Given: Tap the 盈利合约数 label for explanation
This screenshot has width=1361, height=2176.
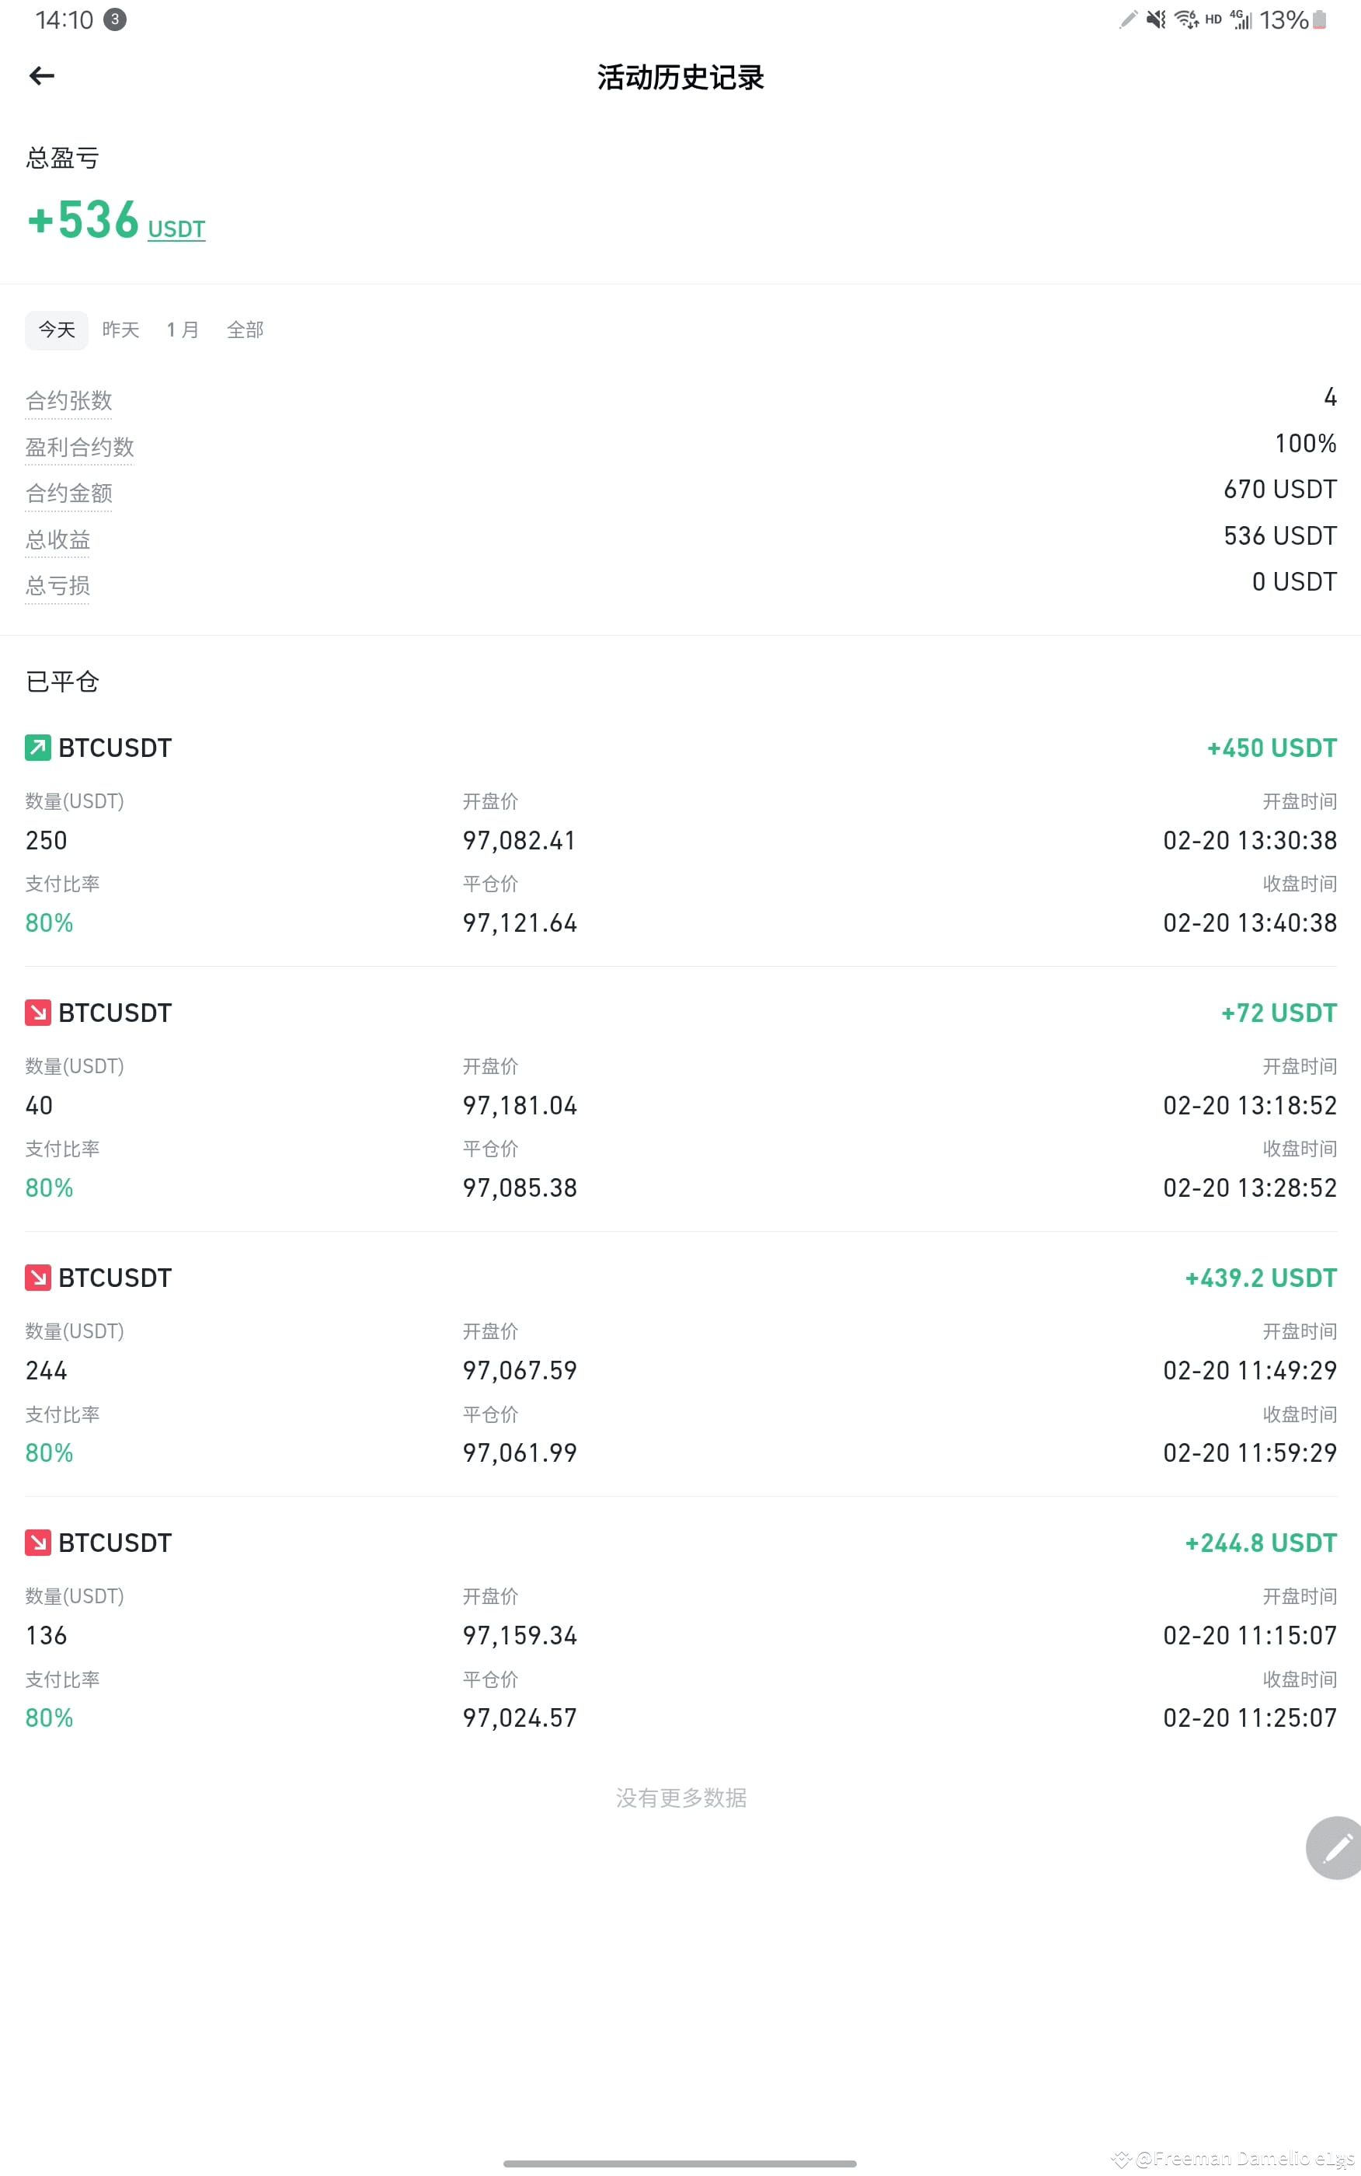Looking at the screenshot, I should [x=79, y=447].
